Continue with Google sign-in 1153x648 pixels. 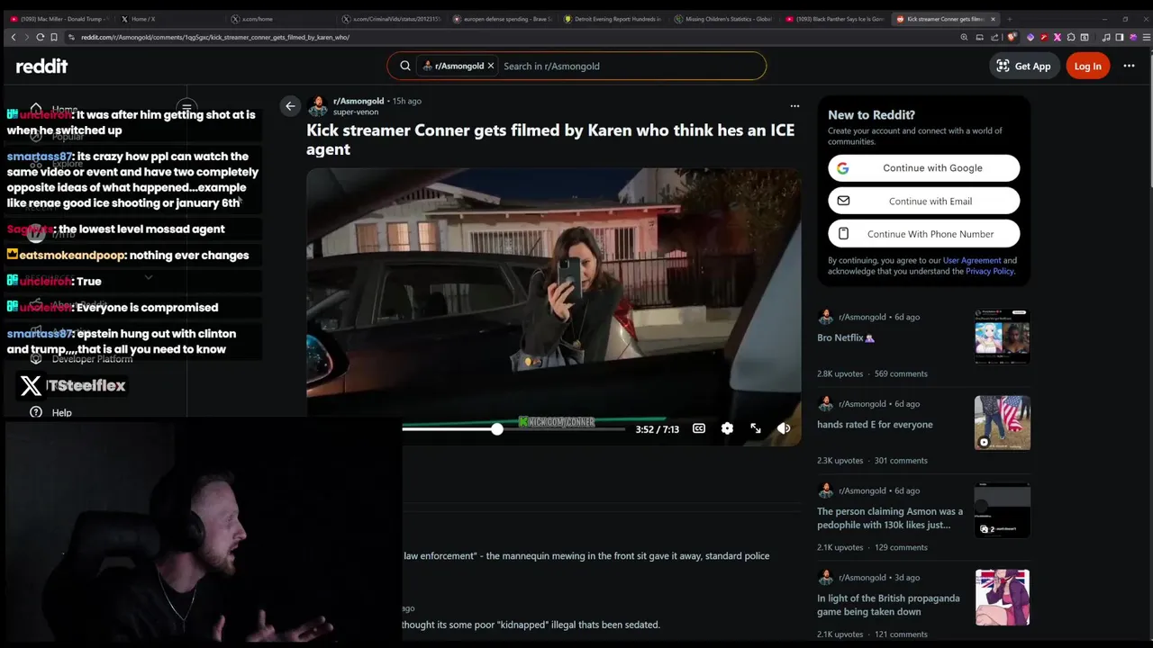coord(923,168)
